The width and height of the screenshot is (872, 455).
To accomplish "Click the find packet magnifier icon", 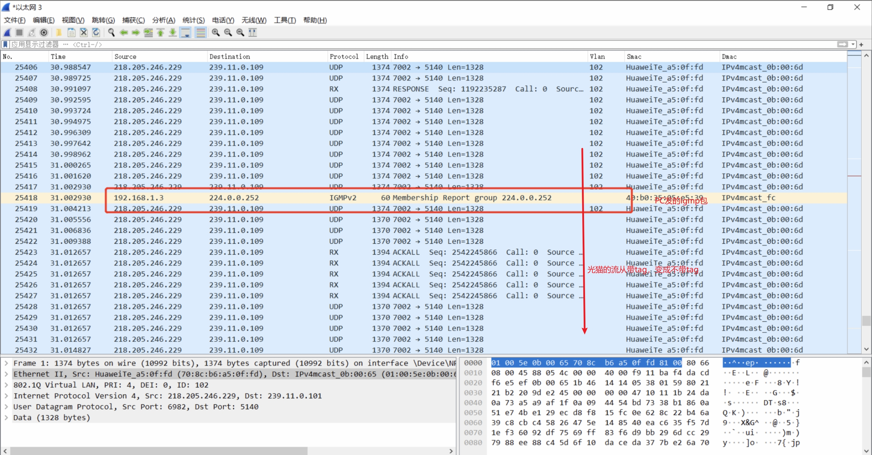I will pyautogui.click(x=111, y=33).
